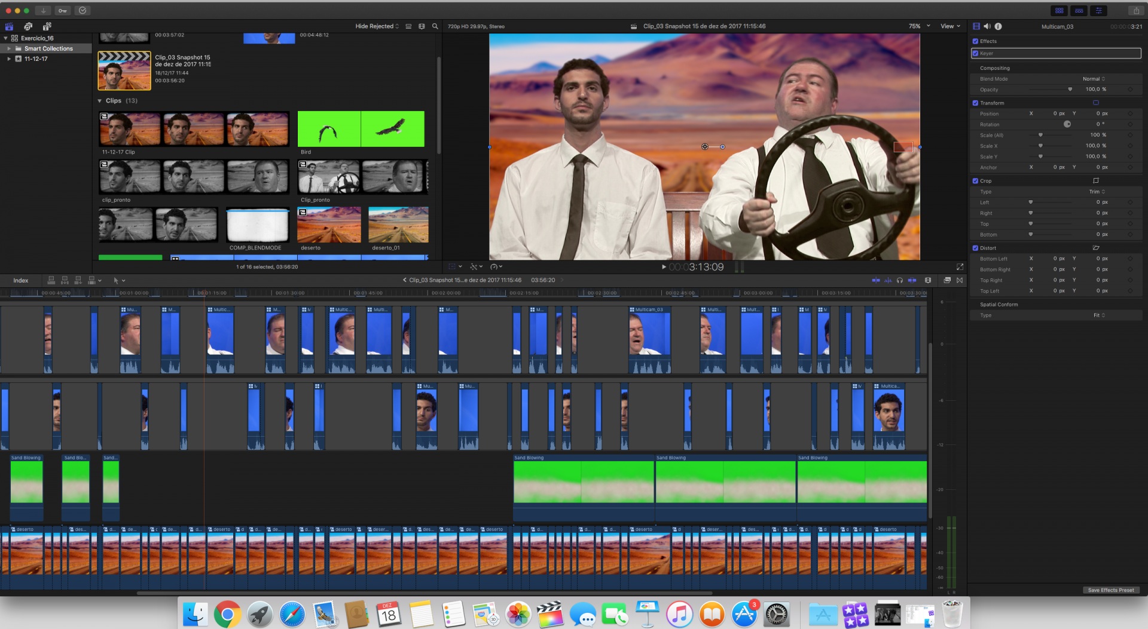Image resolution: width=1148 pixels, height=629 pixels.
Task: Open the 75% viewer zoom dropdown
Action: 919,26
